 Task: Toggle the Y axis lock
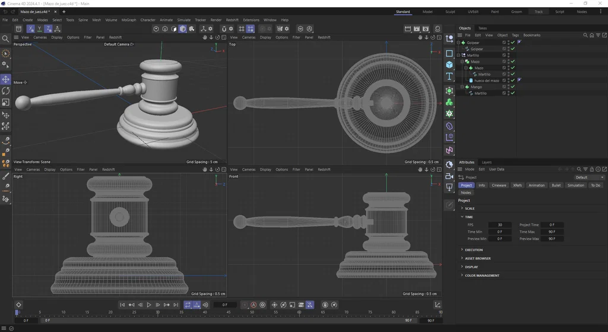[40, 28]
